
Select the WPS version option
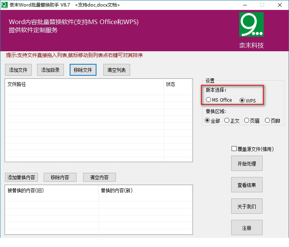point(242,101)
